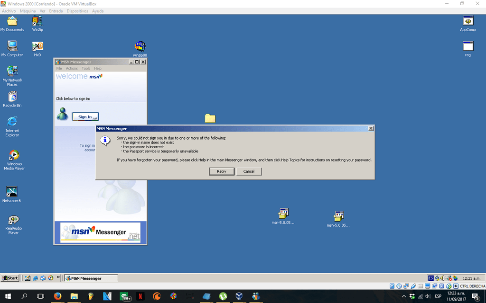Screen dimensions: 486x303
Task: Select the HxD desktop icon
Action: tap(37, 49)
